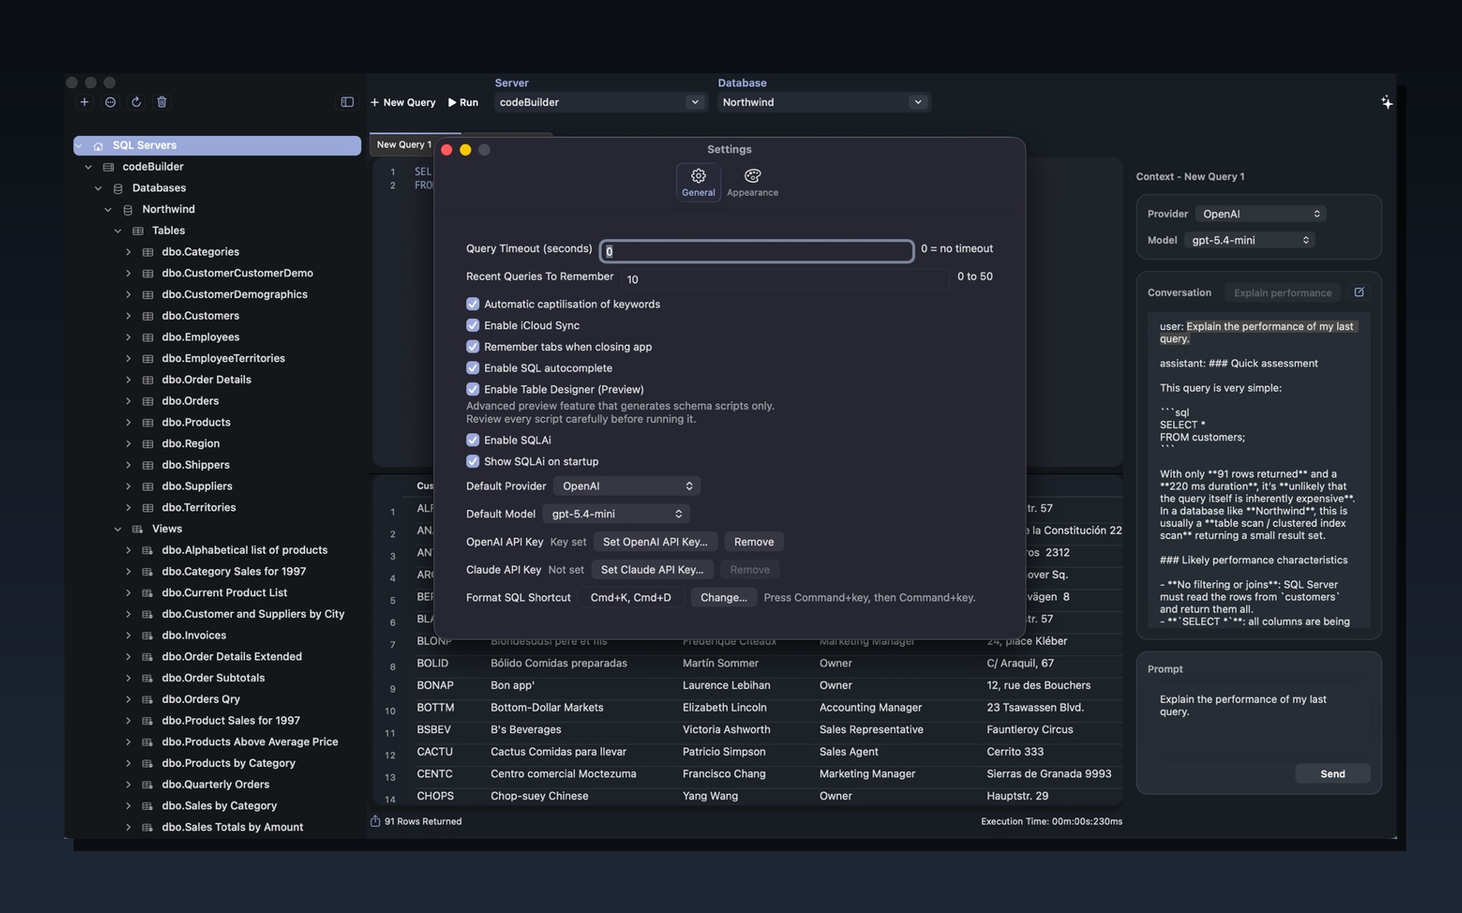Add a new server connection with the plus icon
This screenshot has width=1462, height=913.
pyautogui.click(x=84, y=102)
